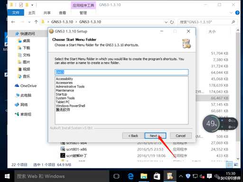Select scrt801-x86 file
The height and width of the screenshot is (182, 243).
pyautogui.click(x=76, y=149)
